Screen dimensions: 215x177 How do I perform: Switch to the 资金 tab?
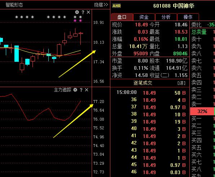[144, 17]
